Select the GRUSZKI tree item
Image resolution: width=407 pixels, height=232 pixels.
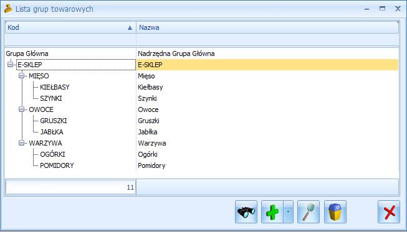[x=54, y=121]
